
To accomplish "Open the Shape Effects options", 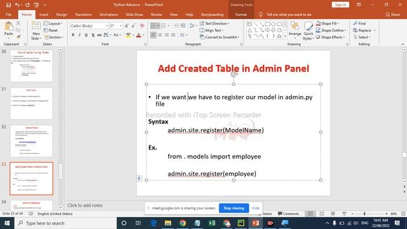I will point(330,37).
